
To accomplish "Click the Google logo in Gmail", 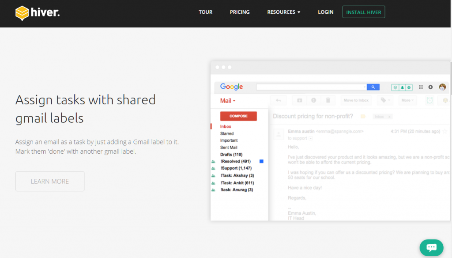I will 231,87.
